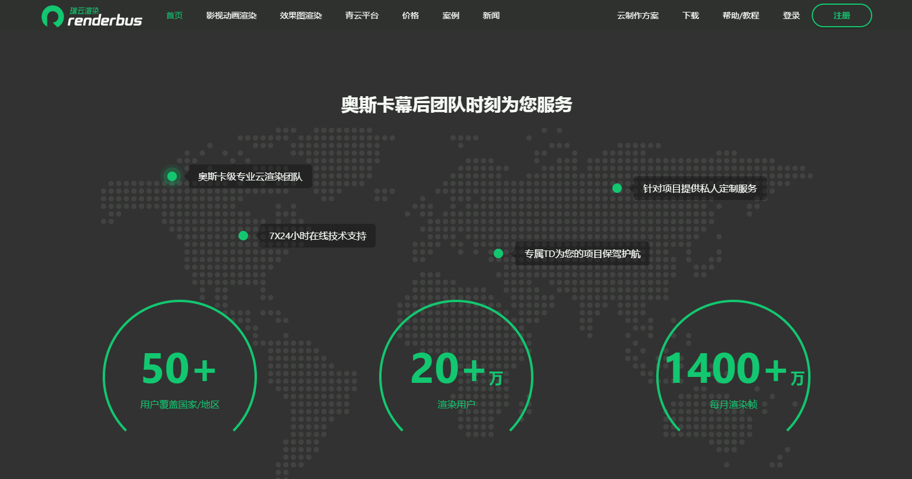Click green dot beside 奥斯卡级专业云渲染团队
This screenshot has width=912, height=479.
pyautogui.click(x=172, y=176)
